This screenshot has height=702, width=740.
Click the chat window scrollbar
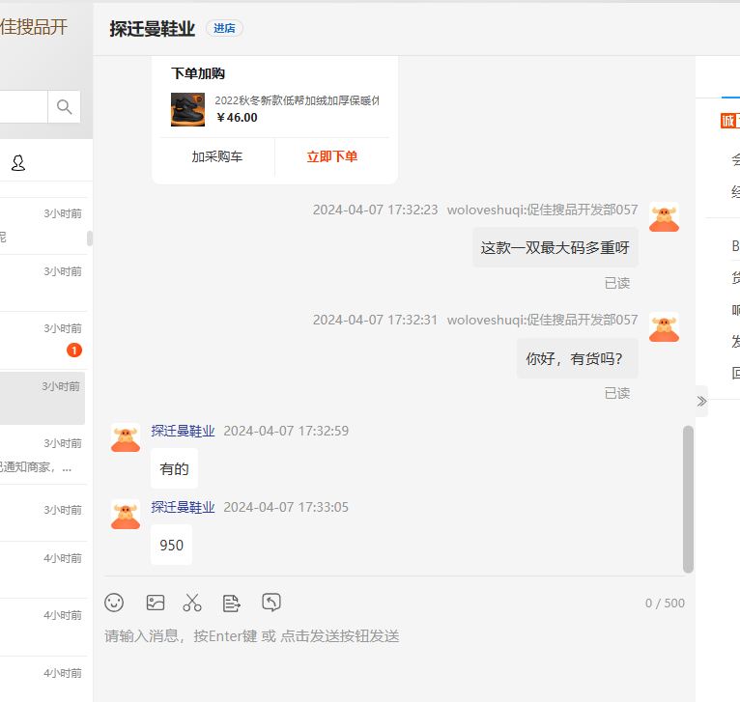tap(688, 497)
